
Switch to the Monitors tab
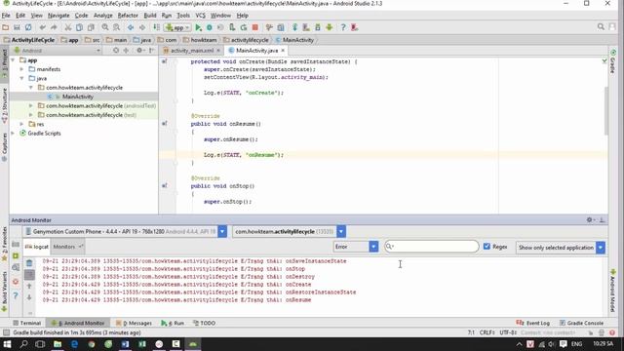pos(67,247)
